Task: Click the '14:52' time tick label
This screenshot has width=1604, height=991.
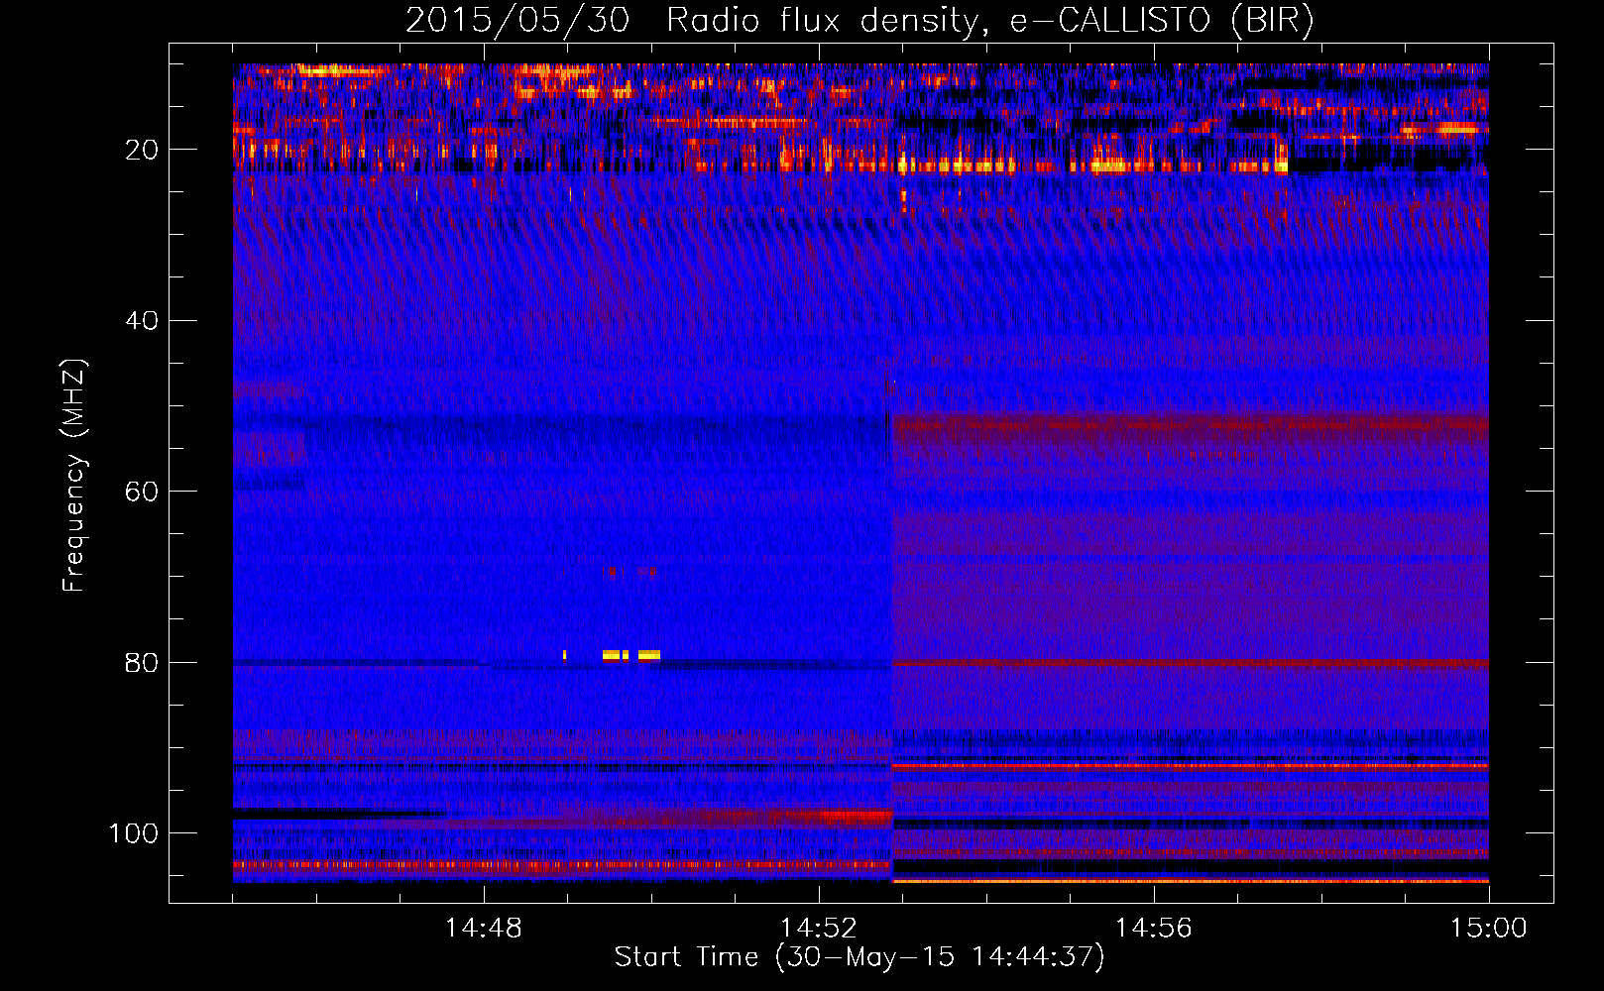Action: 819,929
